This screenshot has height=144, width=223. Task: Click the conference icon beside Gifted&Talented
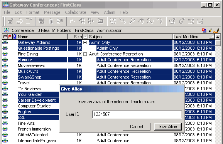pyautogui.click(x=5, y=135)
